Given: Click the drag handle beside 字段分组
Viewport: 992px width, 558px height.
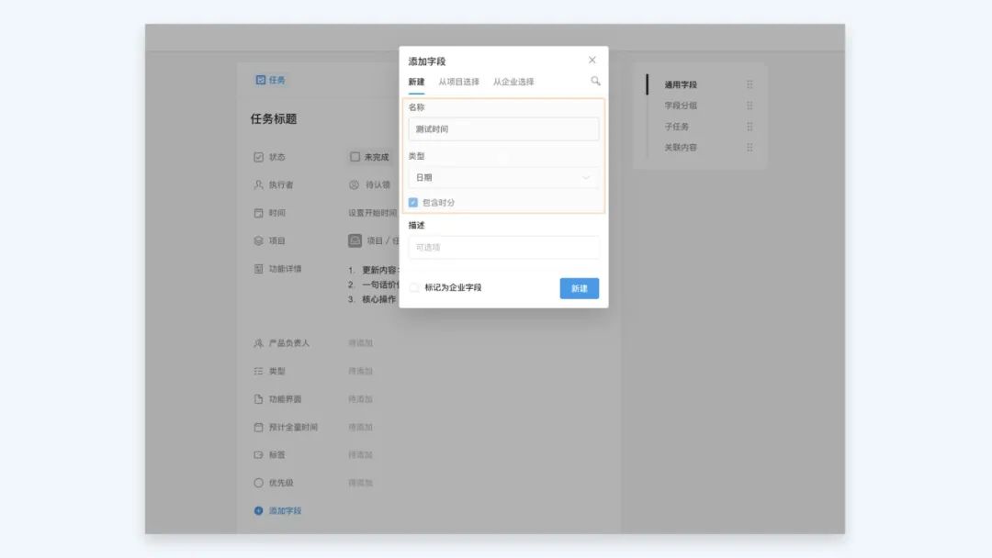Looking at the screenshot, I should click(750, 106).
